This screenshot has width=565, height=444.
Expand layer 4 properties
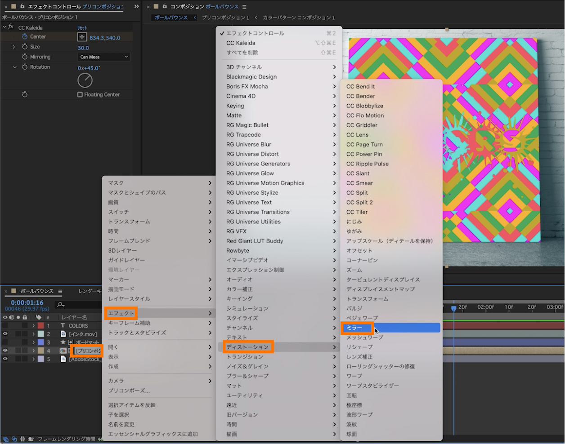coord(33,351)
